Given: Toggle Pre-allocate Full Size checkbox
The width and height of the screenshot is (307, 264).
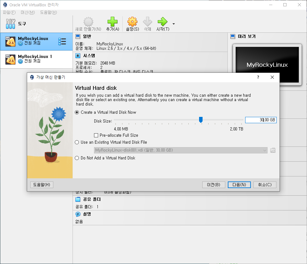Looking at the screenshot, I should 96,135.
